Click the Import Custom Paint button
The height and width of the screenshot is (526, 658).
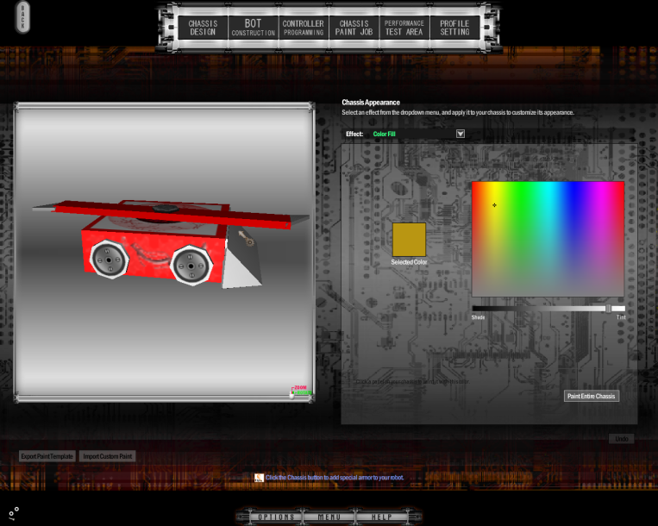click(107, 456)
